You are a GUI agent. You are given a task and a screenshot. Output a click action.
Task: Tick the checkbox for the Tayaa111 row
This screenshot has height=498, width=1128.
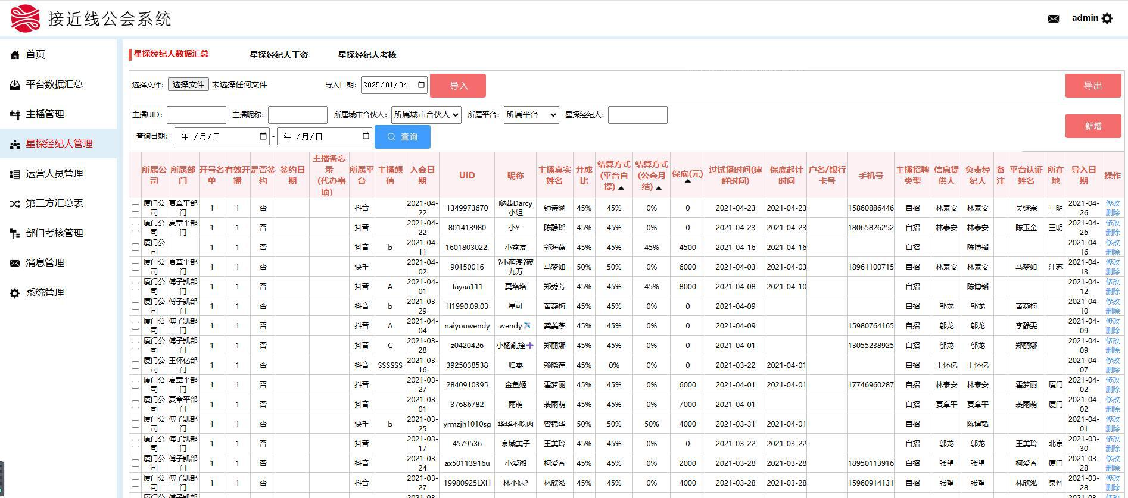click(x=135, y=287)
